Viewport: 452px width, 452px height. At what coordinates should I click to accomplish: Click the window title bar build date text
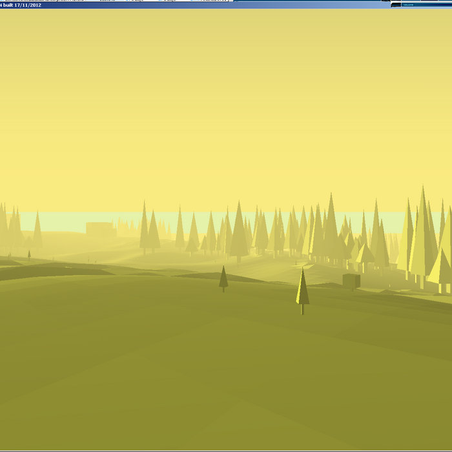(23, 5)
